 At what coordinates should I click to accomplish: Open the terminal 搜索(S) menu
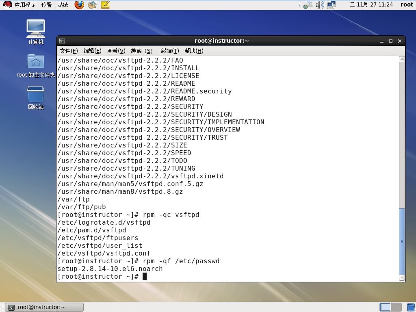(x=142, y=51)
